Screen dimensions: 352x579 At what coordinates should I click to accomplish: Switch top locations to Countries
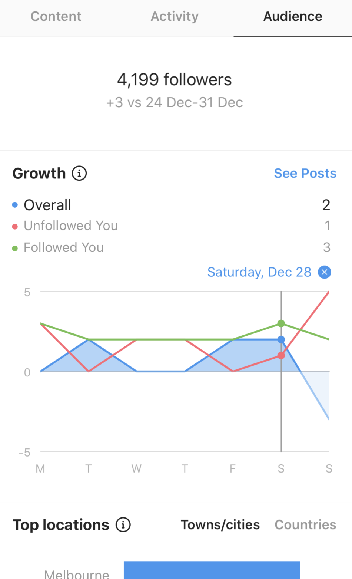305,524
